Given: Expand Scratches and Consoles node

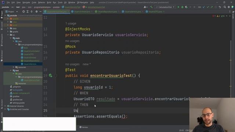Looking at the screenshot, I should click(5, 109).
